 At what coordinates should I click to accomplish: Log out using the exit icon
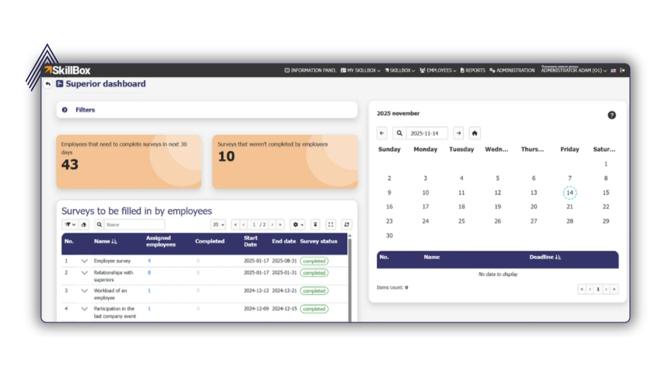(623, 70)
